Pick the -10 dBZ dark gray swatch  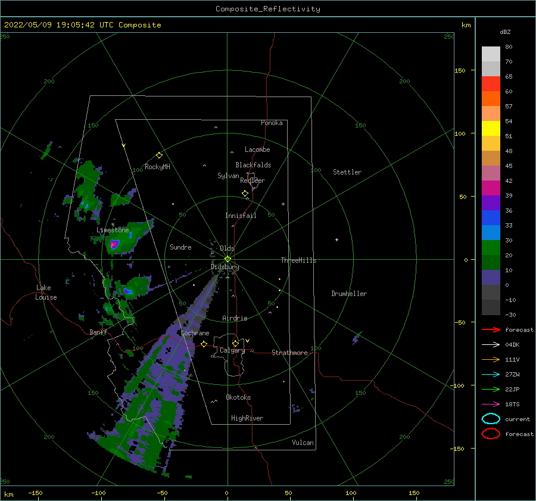click(x=491, y=307)
